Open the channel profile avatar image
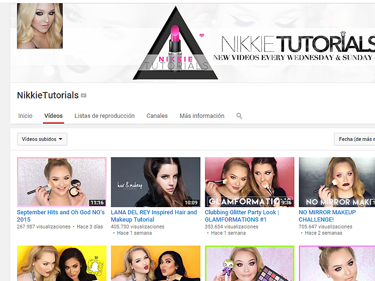 (x=40, y=26)
